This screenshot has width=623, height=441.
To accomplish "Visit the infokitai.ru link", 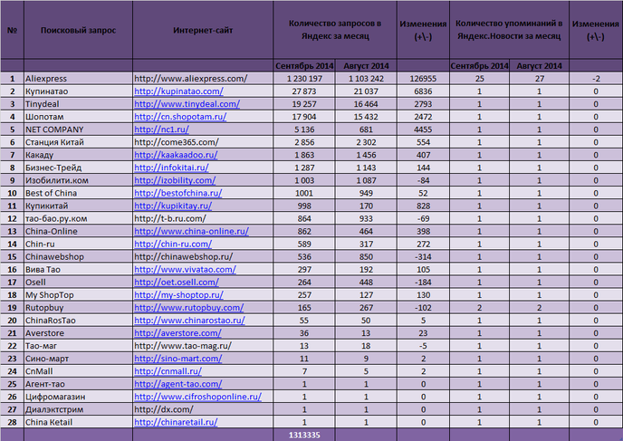I will coord(172,168).
